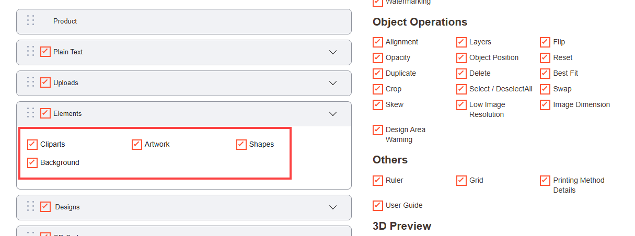635x236 pixels.
Task: Uncheck the Artwork checkbox
Action: [x=137, y=144]
